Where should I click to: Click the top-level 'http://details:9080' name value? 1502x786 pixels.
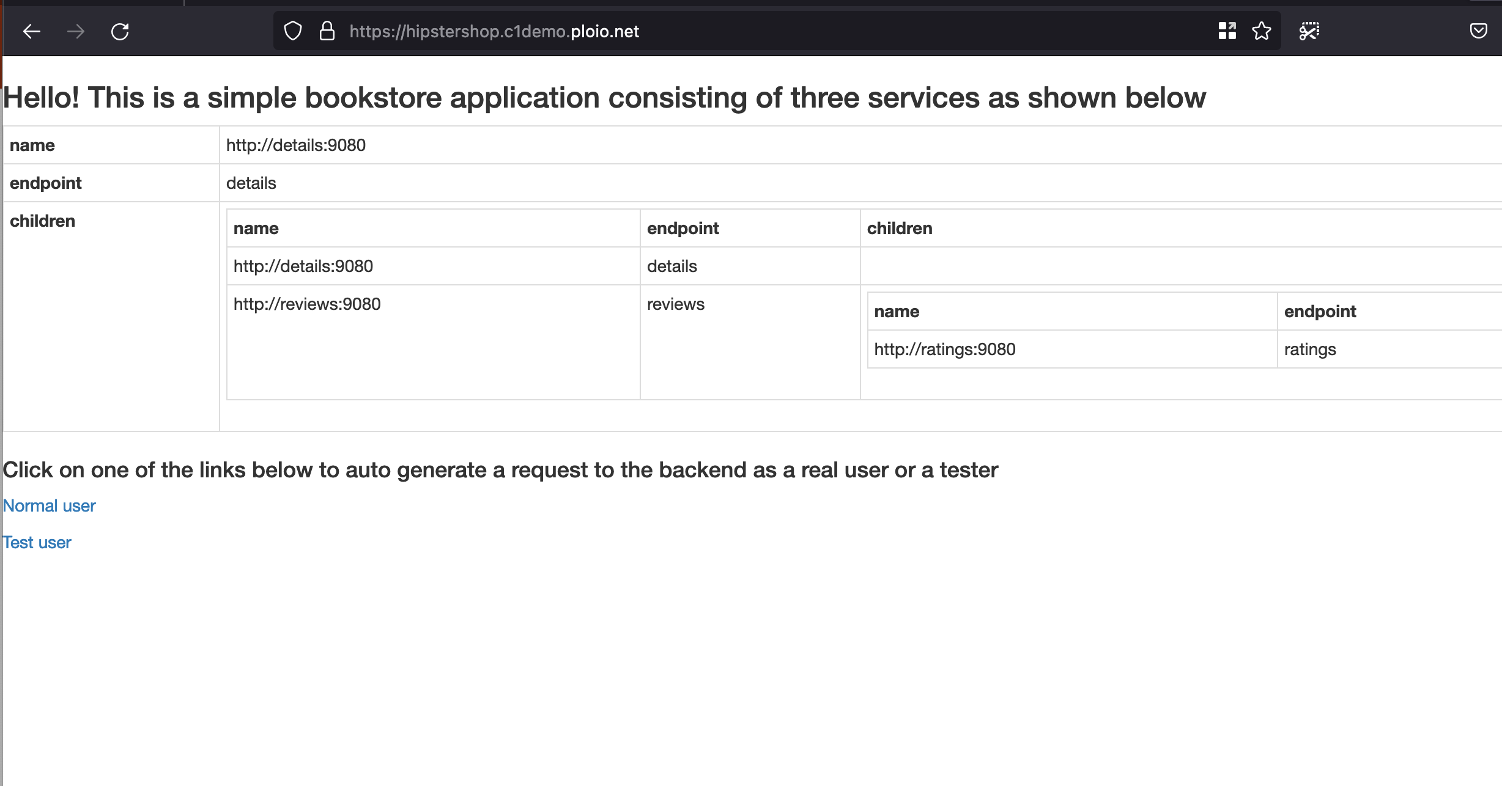pyautogui.click(x=296, y=145)
